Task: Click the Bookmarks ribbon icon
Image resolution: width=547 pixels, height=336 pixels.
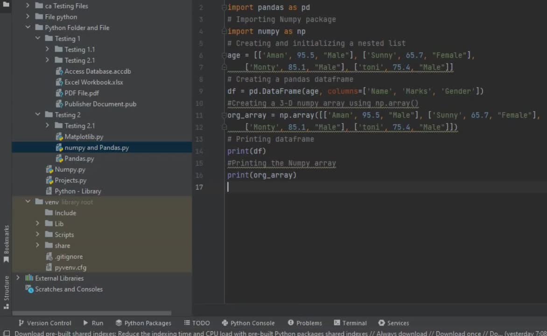Action: click(6, 259)
